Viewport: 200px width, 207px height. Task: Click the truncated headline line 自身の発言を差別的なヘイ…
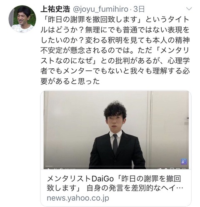[x=135, y=188]
